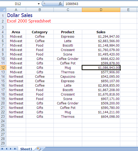Image resolution: width=138 pixels, height=151 pixels.
Task: Click next sheet navigation arrow
Action: (11, 149)
